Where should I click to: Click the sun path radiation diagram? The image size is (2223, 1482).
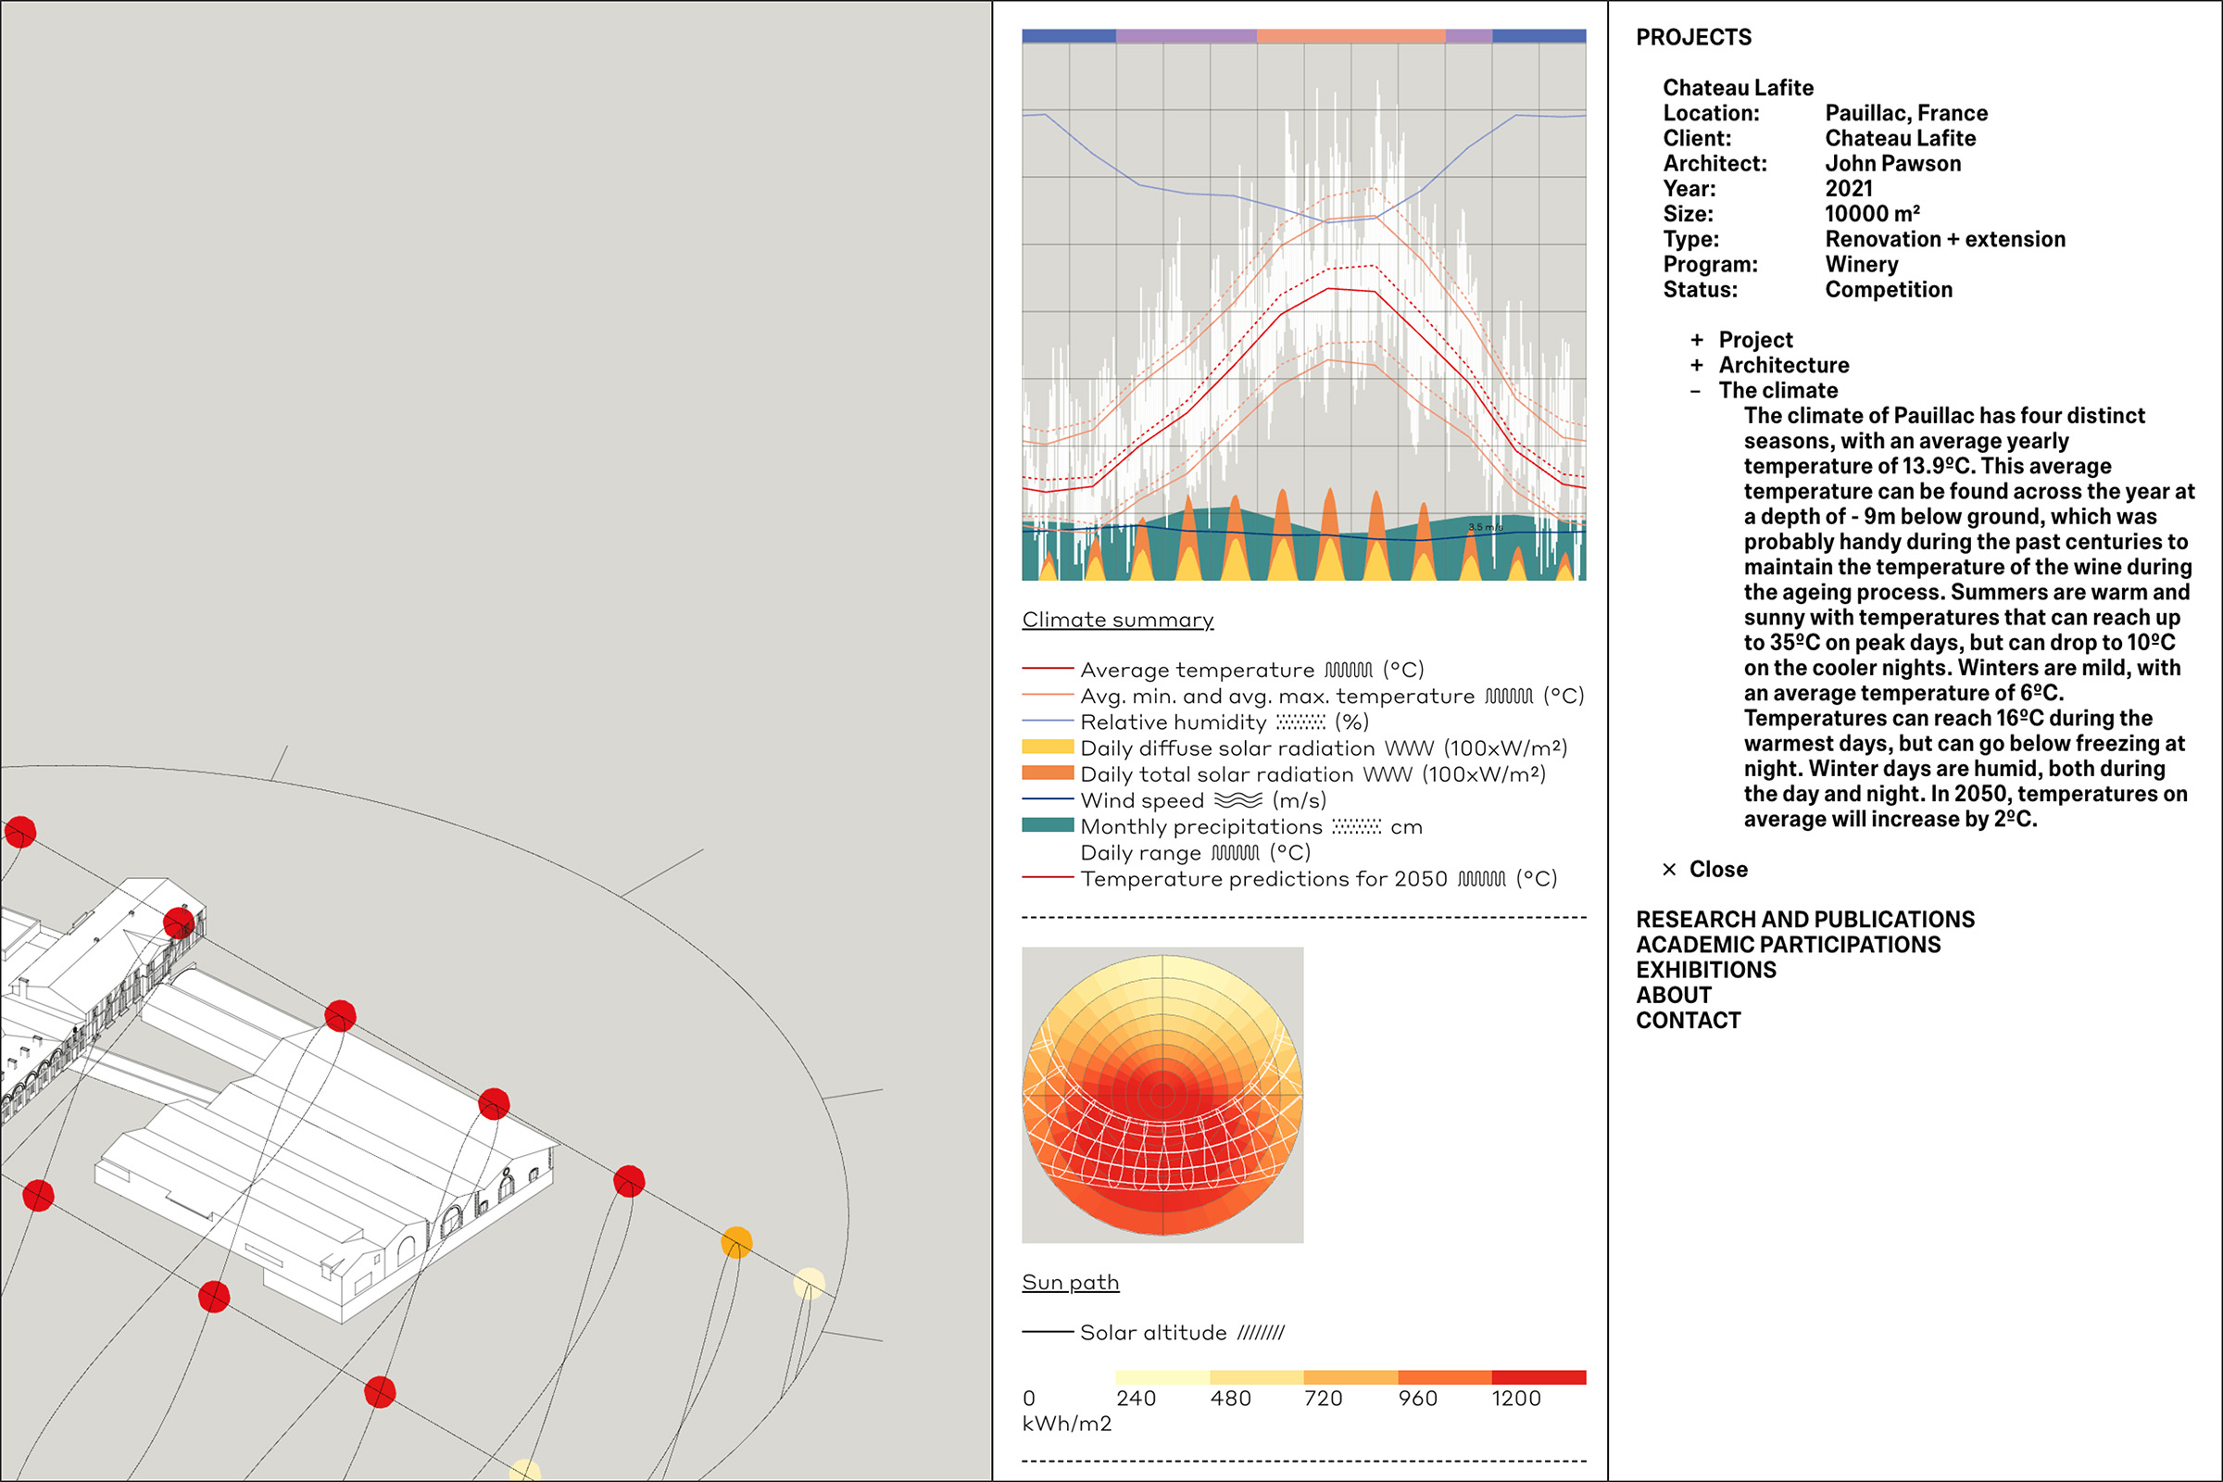coord(1162,1095)
